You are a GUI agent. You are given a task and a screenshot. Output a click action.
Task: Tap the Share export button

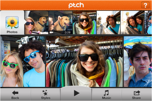pos(137,94)
